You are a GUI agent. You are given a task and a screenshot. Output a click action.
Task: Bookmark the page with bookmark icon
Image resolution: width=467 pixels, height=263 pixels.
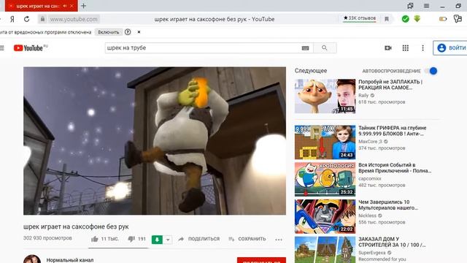(387, 19)
